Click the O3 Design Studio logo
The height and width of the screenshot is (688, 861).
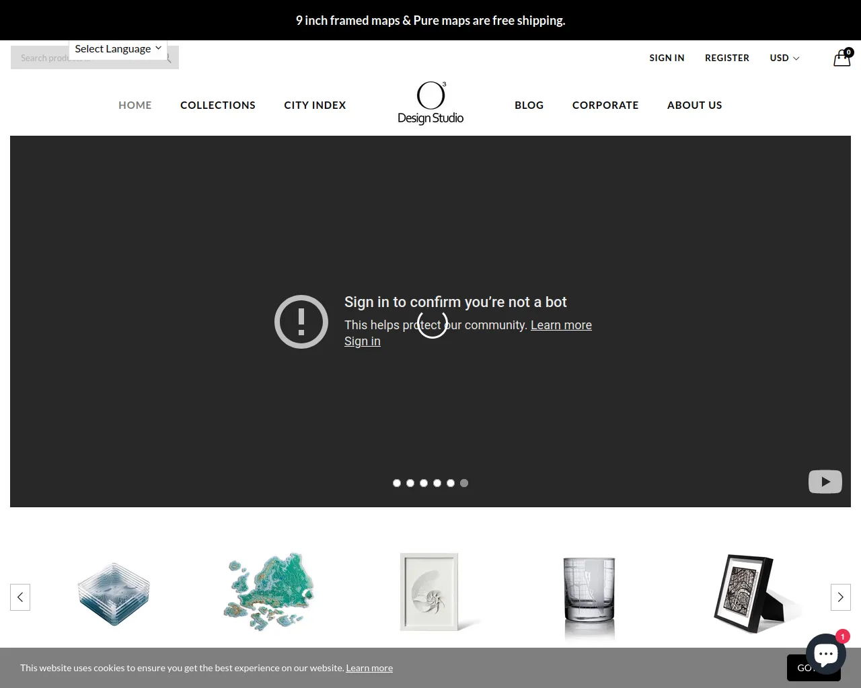(430, 103)
